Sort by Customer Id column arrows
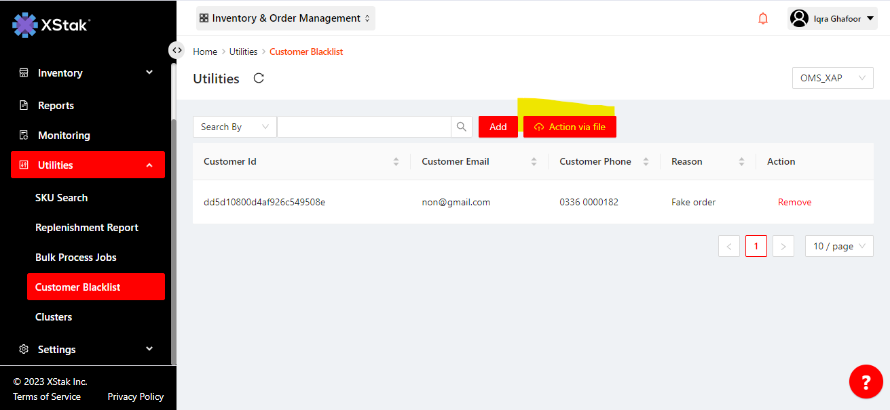The image size is (890, 410). [396, 162]
